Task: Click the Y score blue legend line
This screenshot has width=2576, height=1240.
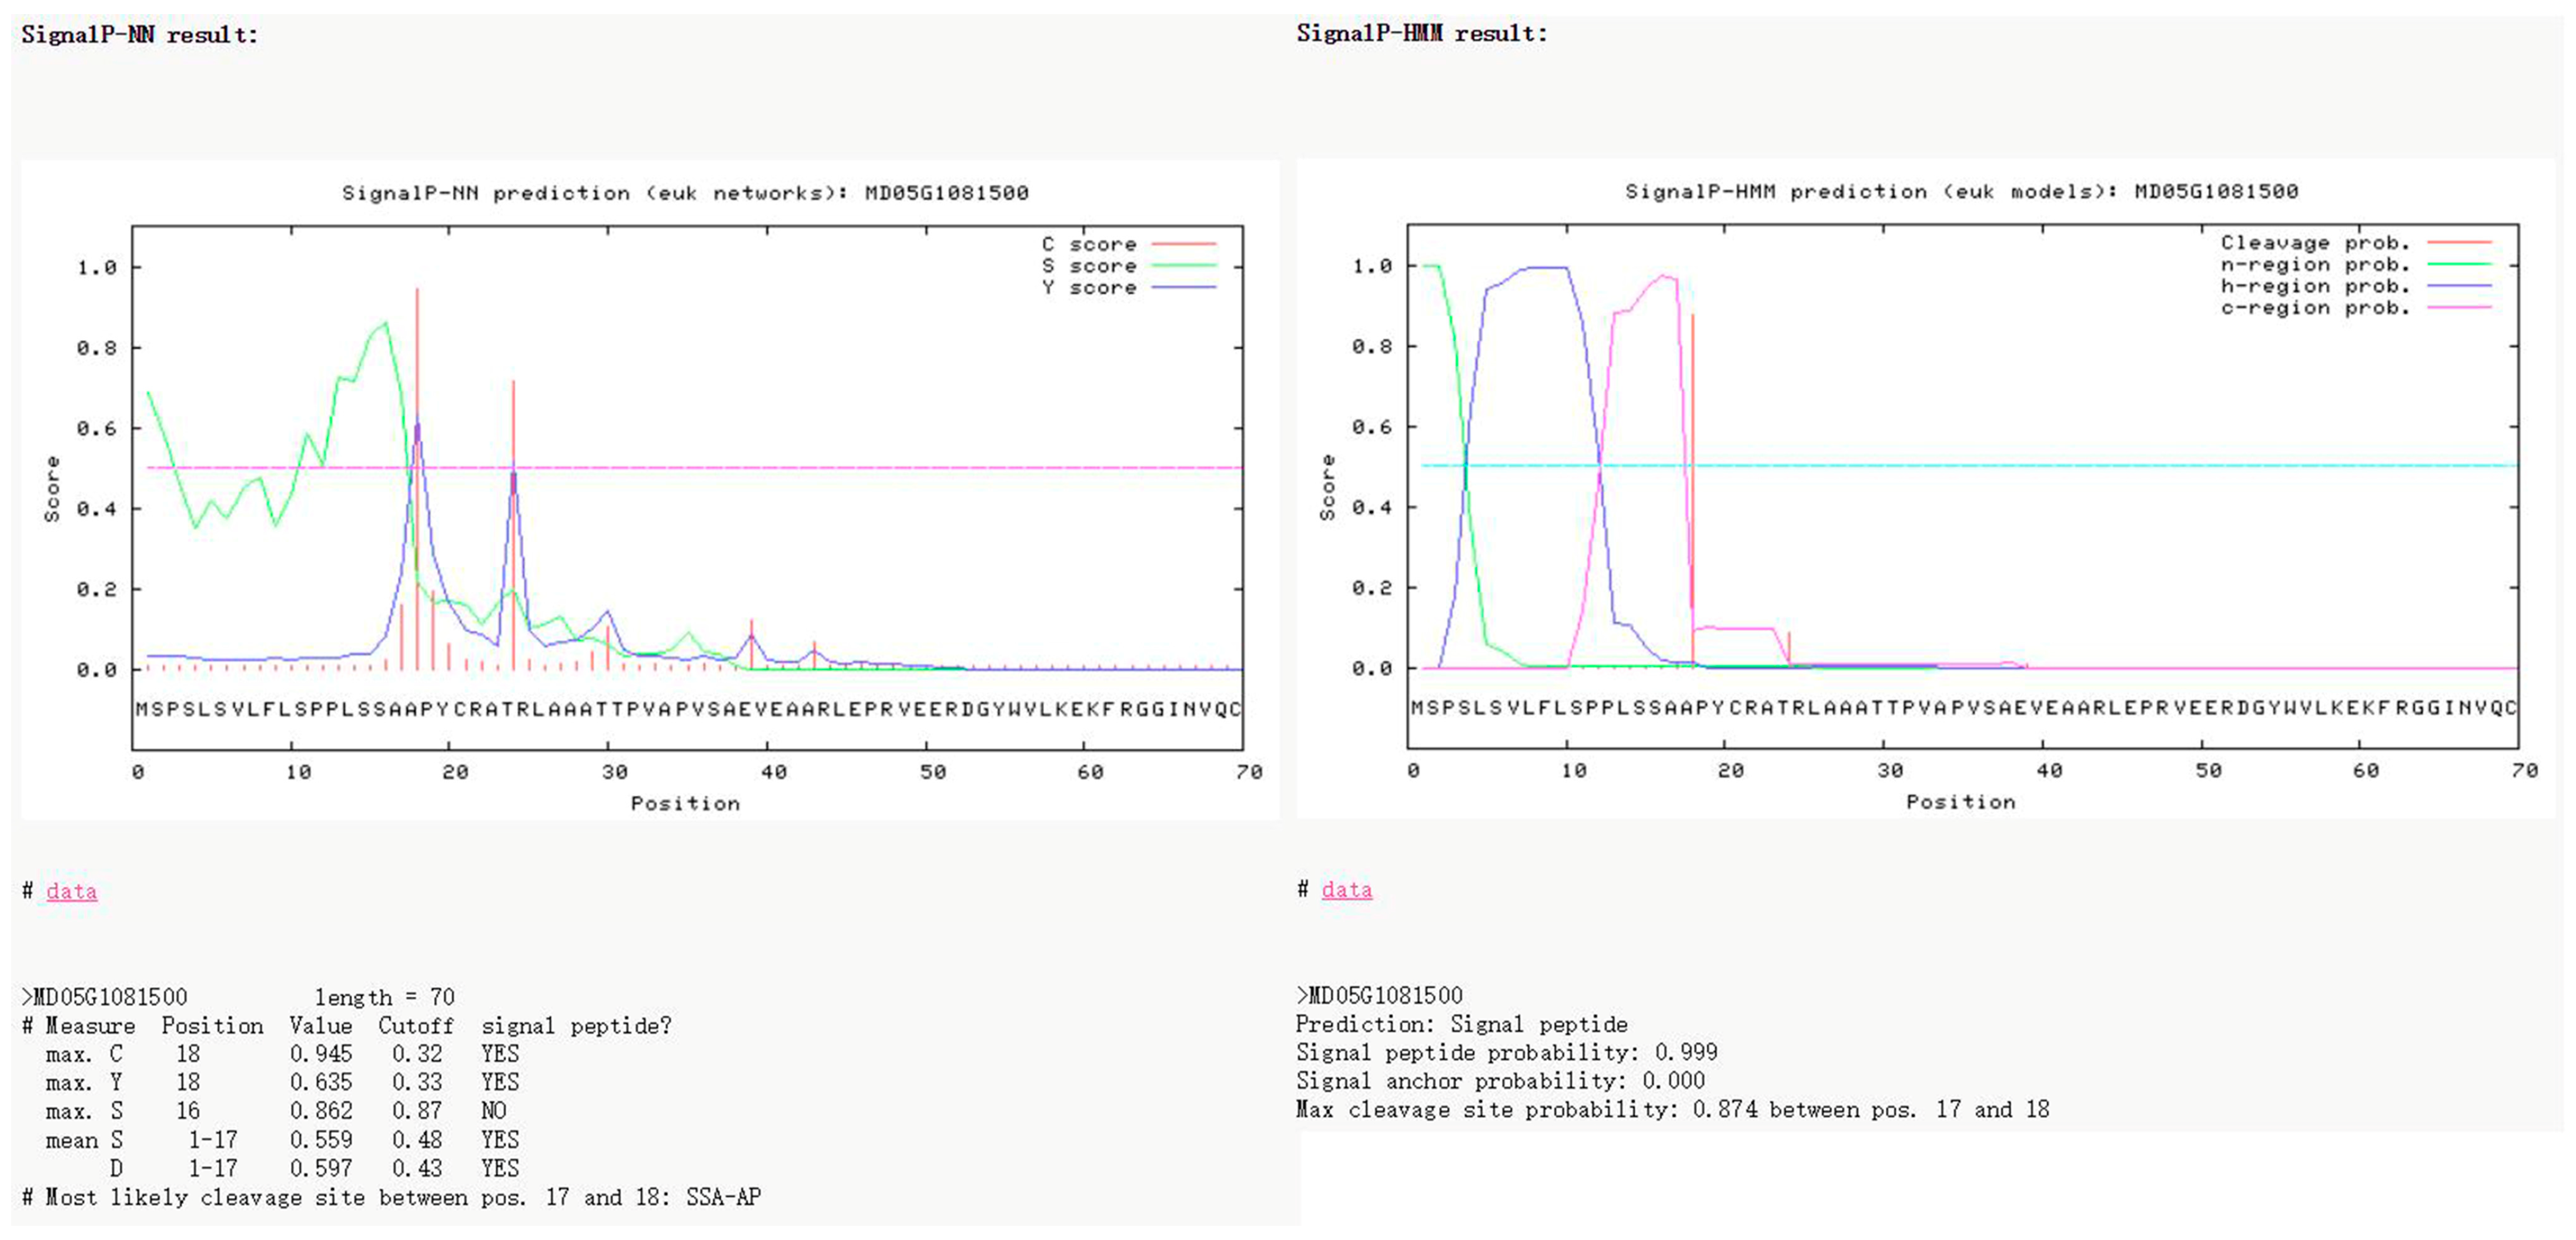Action: click(x=1183, y=288)
